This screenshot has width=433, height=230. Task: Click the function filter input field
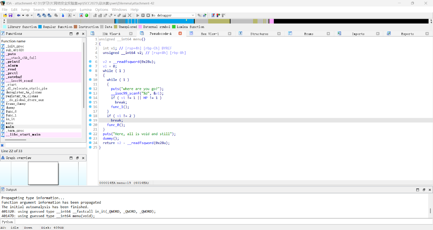(x=45, y=145)
